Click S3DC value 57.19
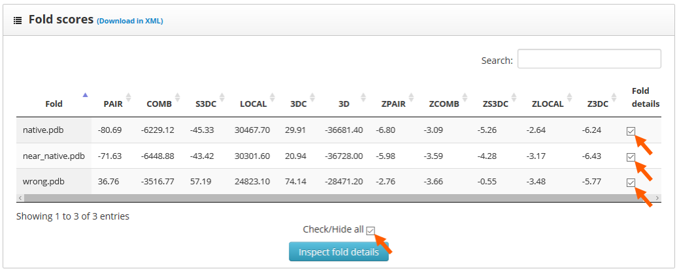The image size is (679, 271). coord(201,181)
